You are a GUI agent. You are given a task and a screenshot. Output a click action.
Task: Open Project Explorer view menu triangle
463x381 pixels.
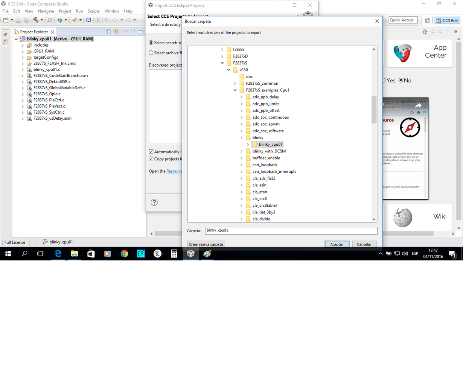click(126, 31)
